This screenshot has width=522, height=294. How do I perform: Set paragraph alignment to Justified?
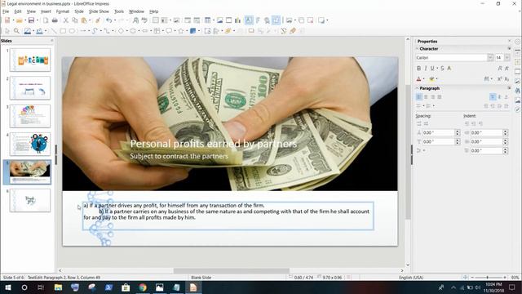coord(439,97)
